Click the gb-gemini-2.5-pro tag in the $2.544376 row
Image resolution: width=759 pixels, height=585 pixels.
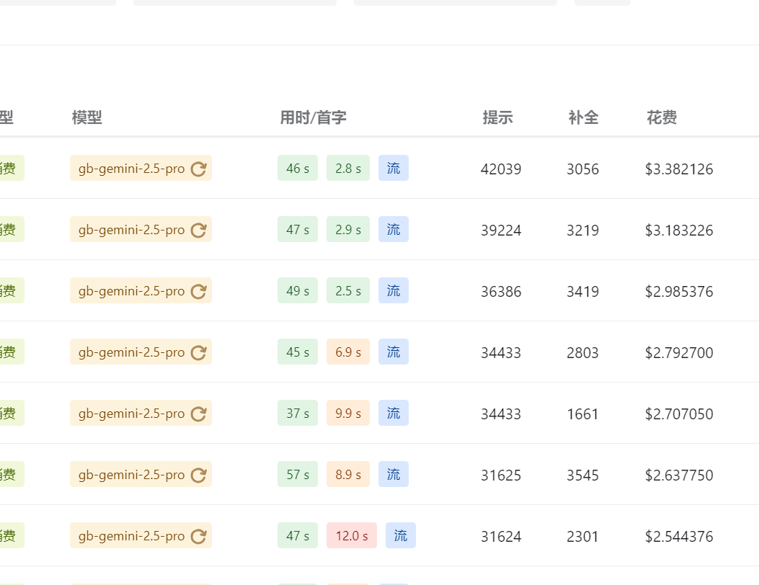pyautogui.click(x=141, y=535)
